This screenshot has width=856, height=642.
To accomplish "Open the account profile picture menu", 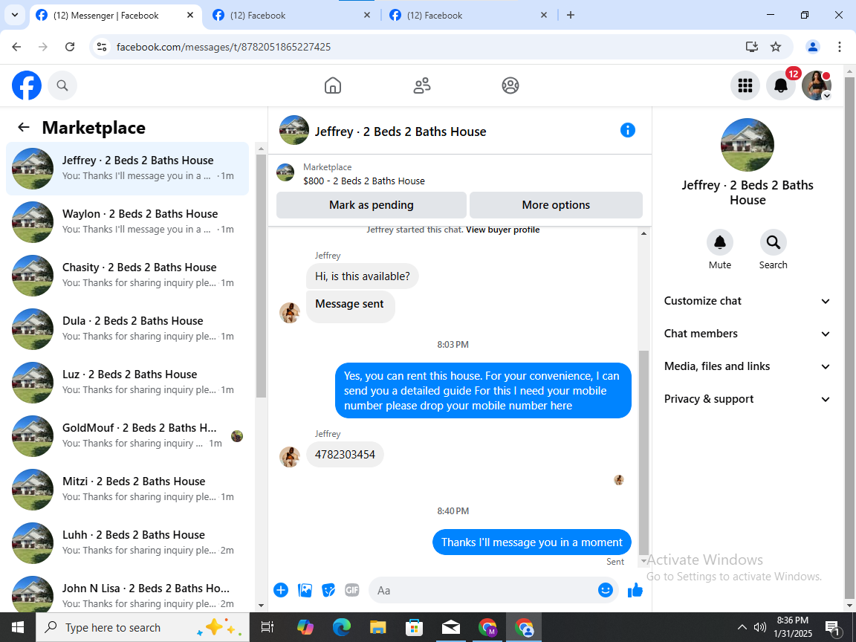I will [816, 85].
